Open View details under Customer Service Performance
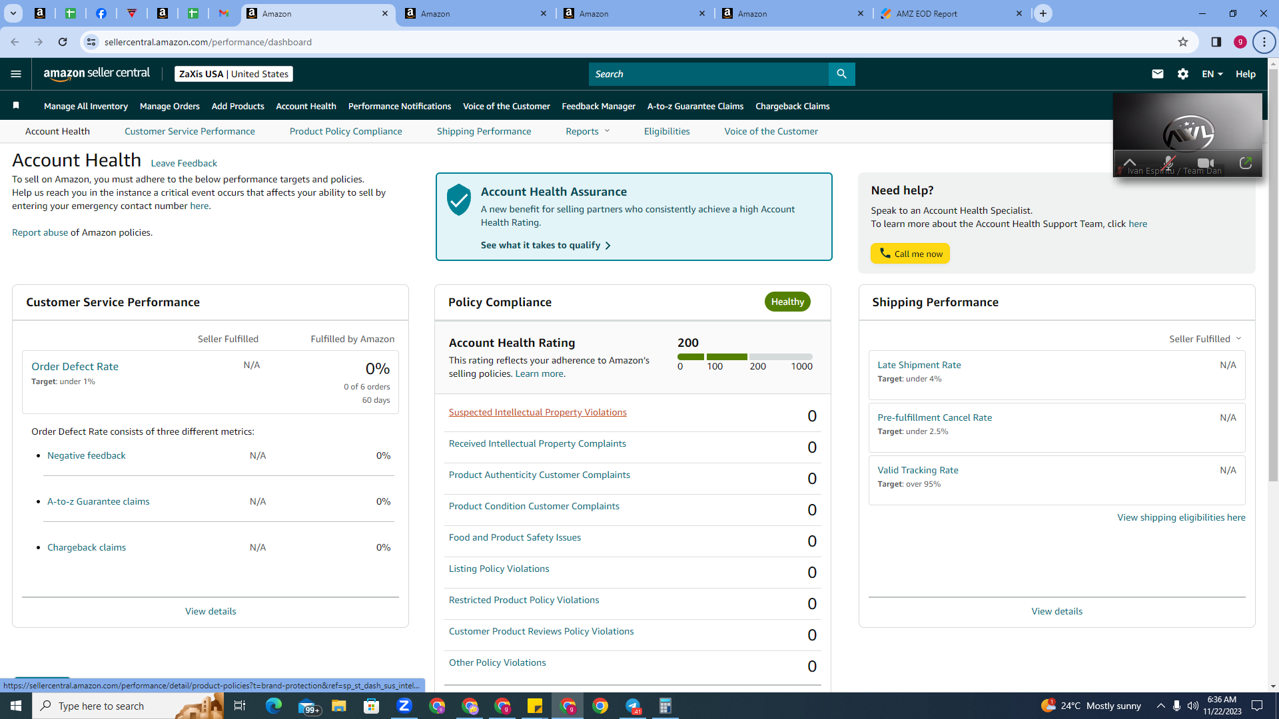The width and height of the screenshot is (1279, 719). pyautogui.click(x=211, y=611)
